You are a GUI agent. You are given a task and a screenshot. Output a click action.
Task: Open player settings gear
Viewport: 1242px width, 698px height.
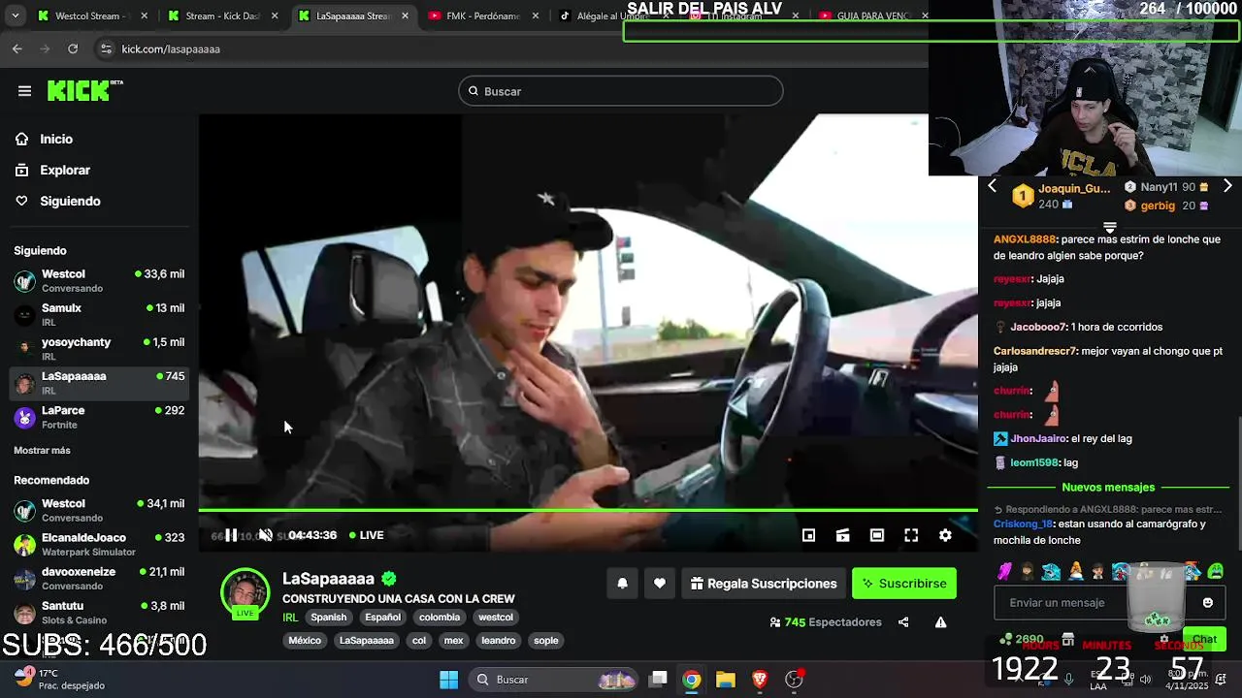pyautogui.click(x=945, y=535)
